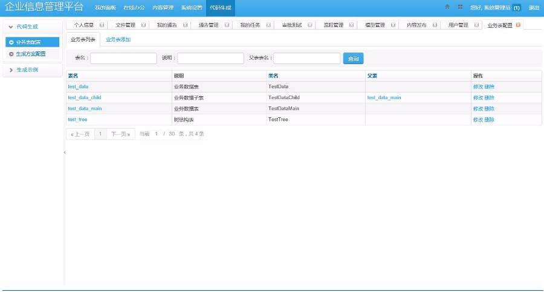544x292 pixels.
Task: Click 修改 for the test_tree row
Action: (x=478, y=120)
